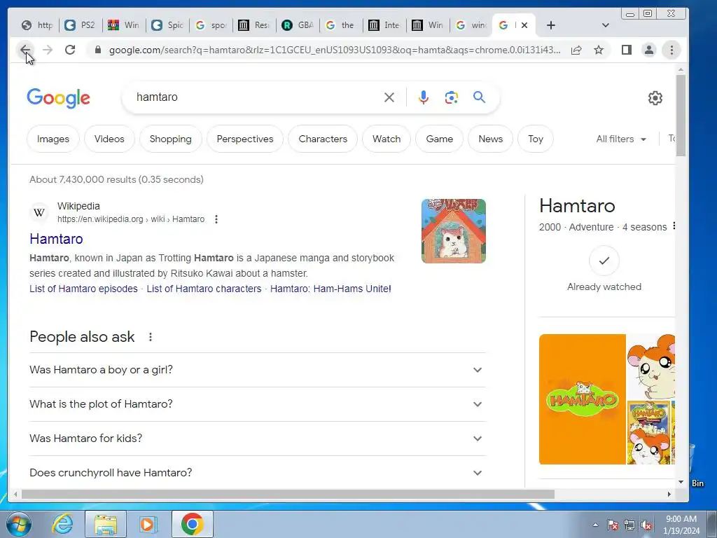The image size is (717, 538).
Task: Expand 'Was Hamtaro for kids?' question
Action: pos(257,439)
